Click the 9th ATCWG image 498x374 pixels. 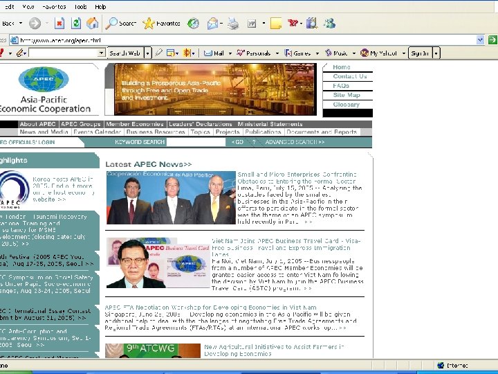tap(153, 350)
